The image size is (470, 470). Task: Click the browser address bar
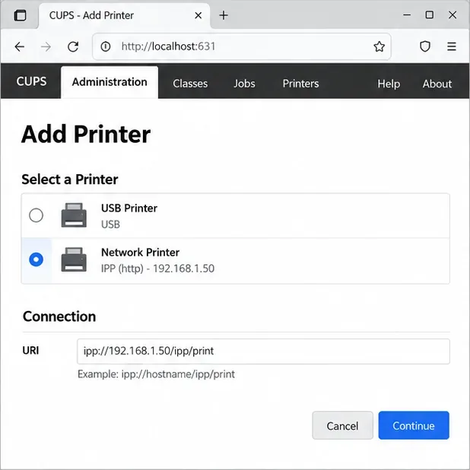pyautogui.click(x=242, y=46)
